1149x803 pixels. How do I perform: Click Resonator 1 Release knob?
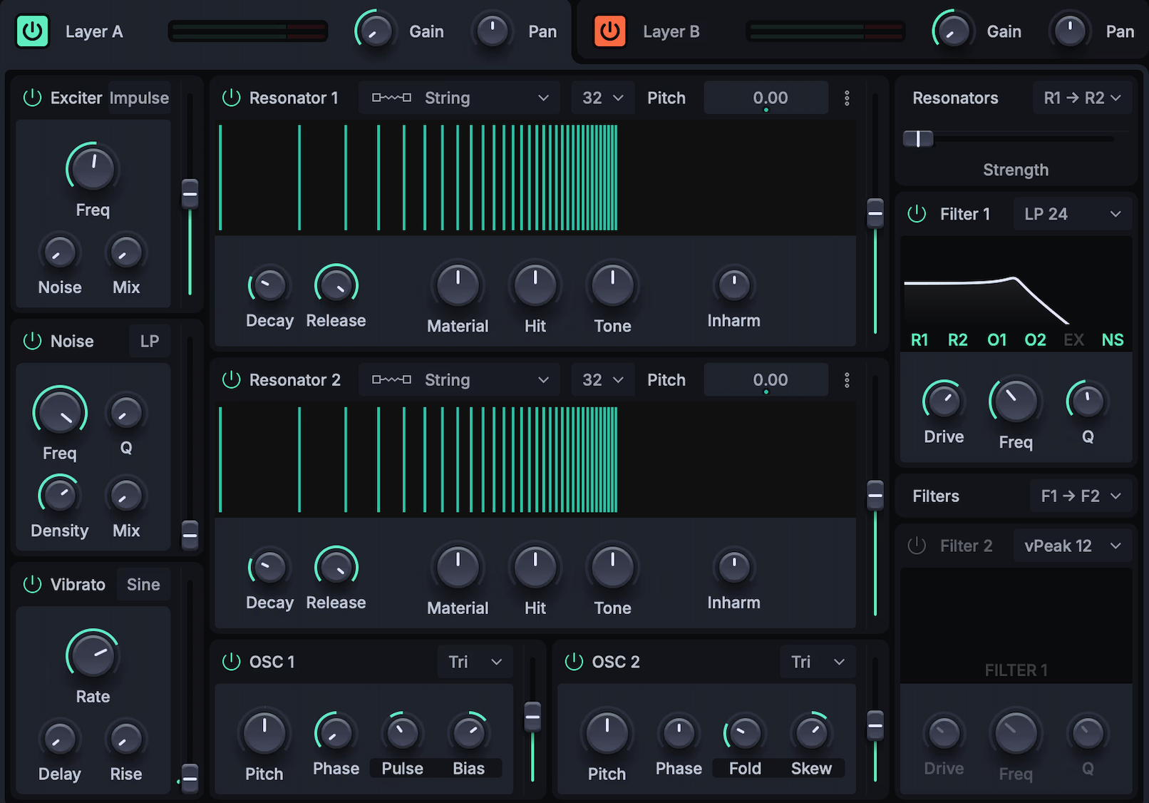point(336,285)
